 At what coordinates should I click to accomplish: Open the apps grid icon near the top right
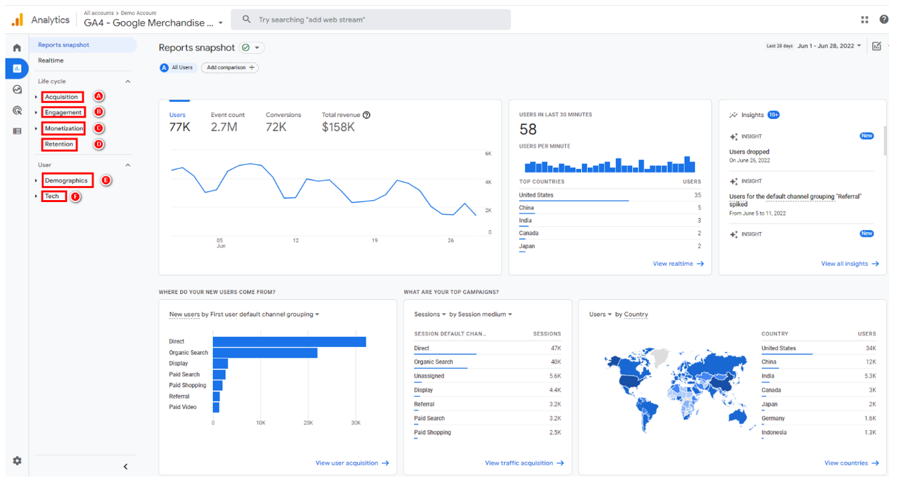pos(864,19)
